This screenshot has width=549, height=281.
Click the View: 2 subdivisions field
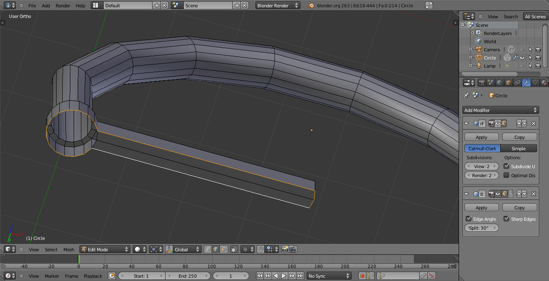(481, 166)
